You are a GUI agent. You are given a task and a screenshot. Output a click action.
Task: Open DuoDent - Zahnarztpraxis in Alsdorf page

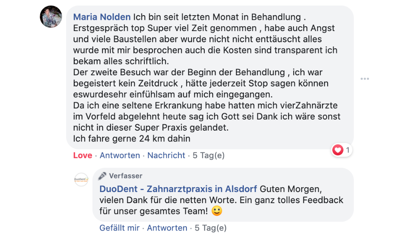pos(178,188)
